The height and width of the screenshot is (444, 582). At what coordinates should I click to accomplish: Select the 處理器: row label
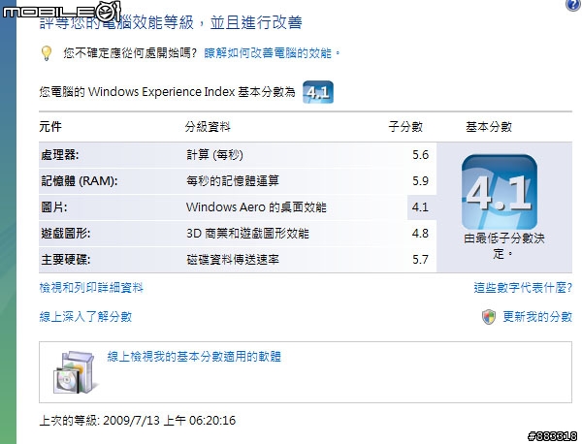pos(60,155)
